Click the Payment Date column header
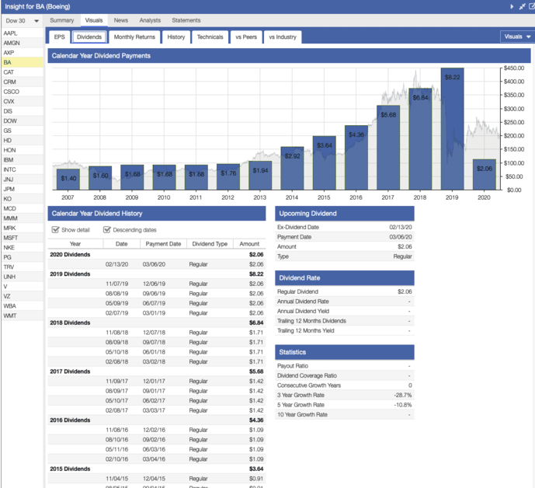535x488 pixels. point(163,244)
